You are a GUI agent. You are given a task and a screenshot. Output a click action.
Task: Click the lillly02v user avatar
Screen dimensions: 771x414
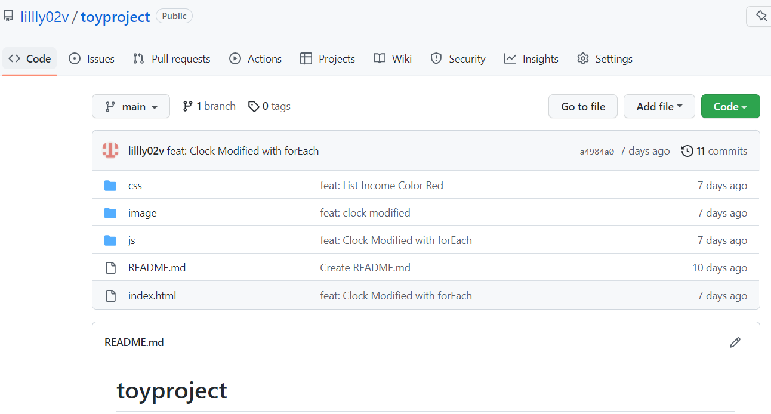click(110, 150)
